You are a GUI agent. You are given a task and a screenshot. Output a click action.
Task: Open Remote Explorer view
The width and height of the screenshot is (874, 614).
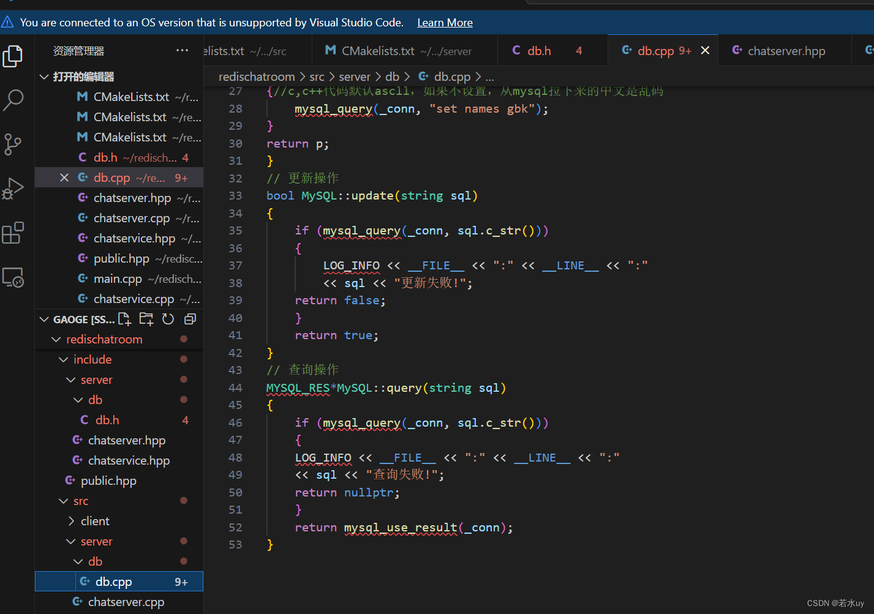coord(13,277)
